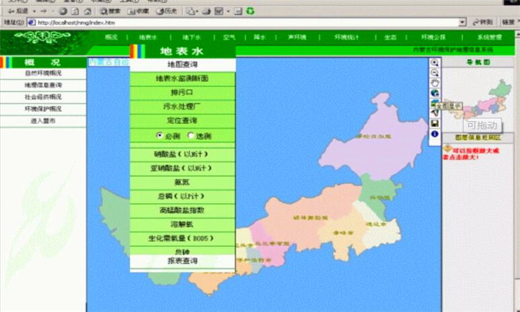
Task: Open the 空气 top navigation menu
Action: pyautogui.click(x=229, y=37)
